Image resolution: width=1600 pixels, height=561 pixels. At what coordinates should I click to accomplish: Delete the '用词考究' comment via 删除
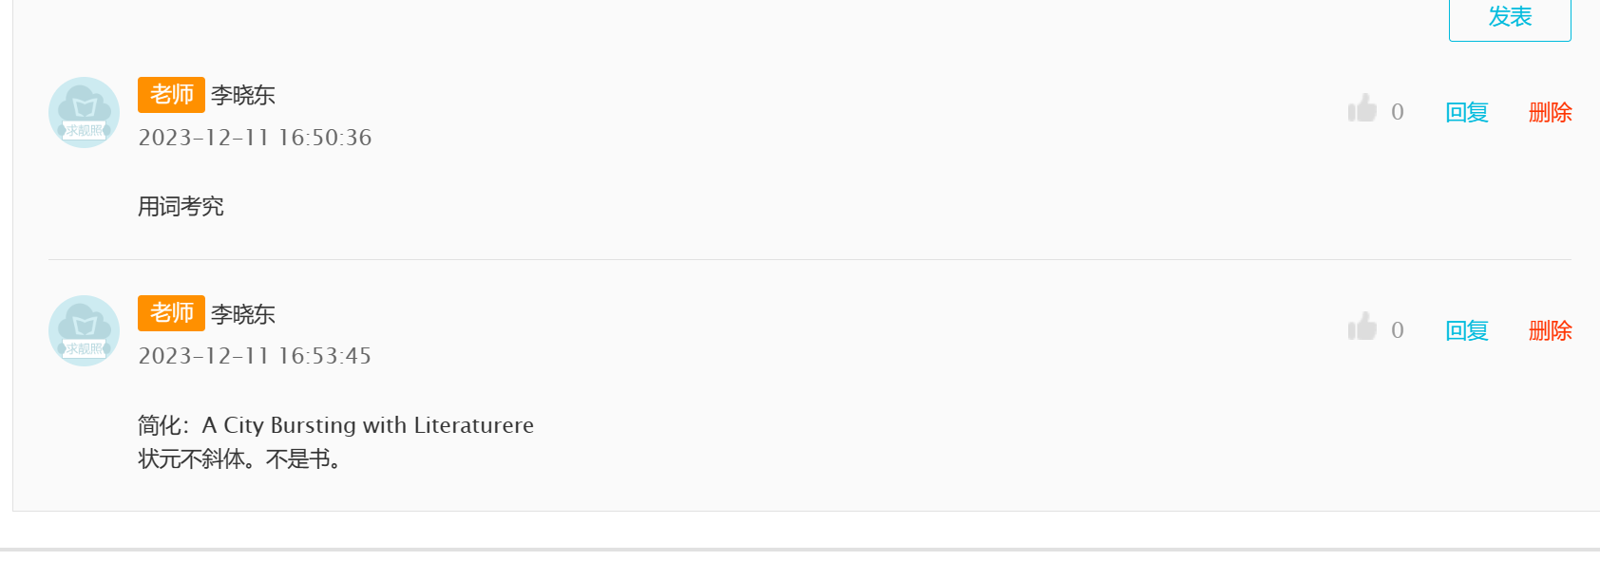(1551, 112)
